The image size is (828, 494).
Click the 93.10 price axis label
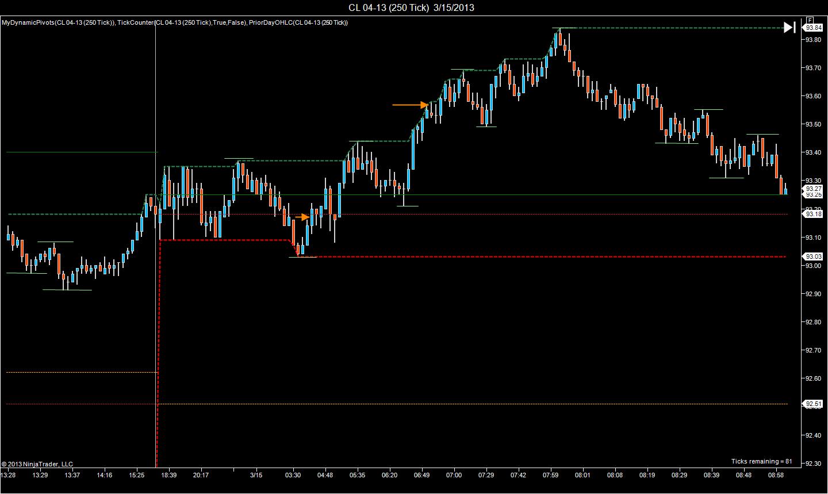pos(814,238)
